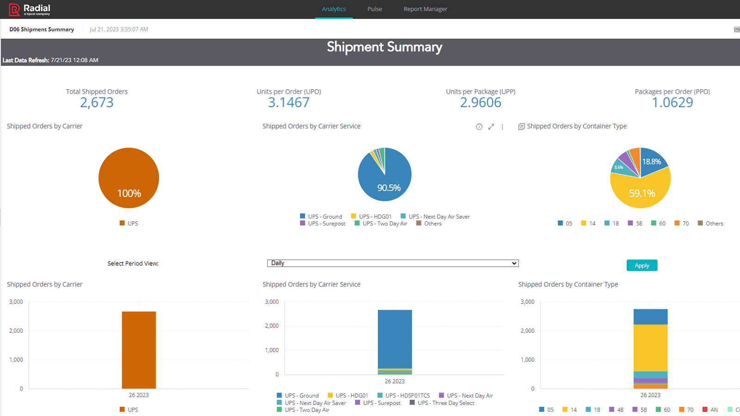Toggle the Others entry in the Container Type legend
Screen dimensions: 740x416
pos(711,223)
